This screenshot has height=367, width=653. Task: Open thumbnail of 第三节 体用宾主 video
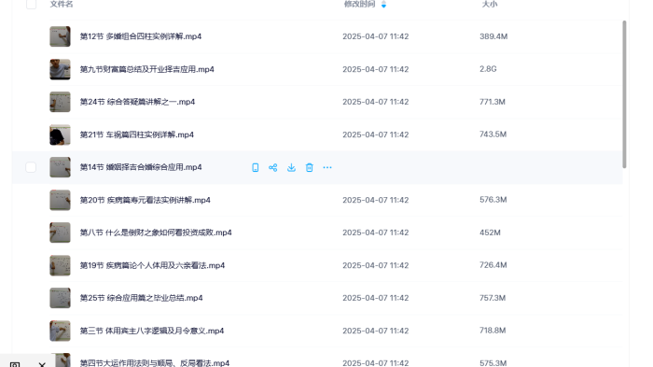60,331
